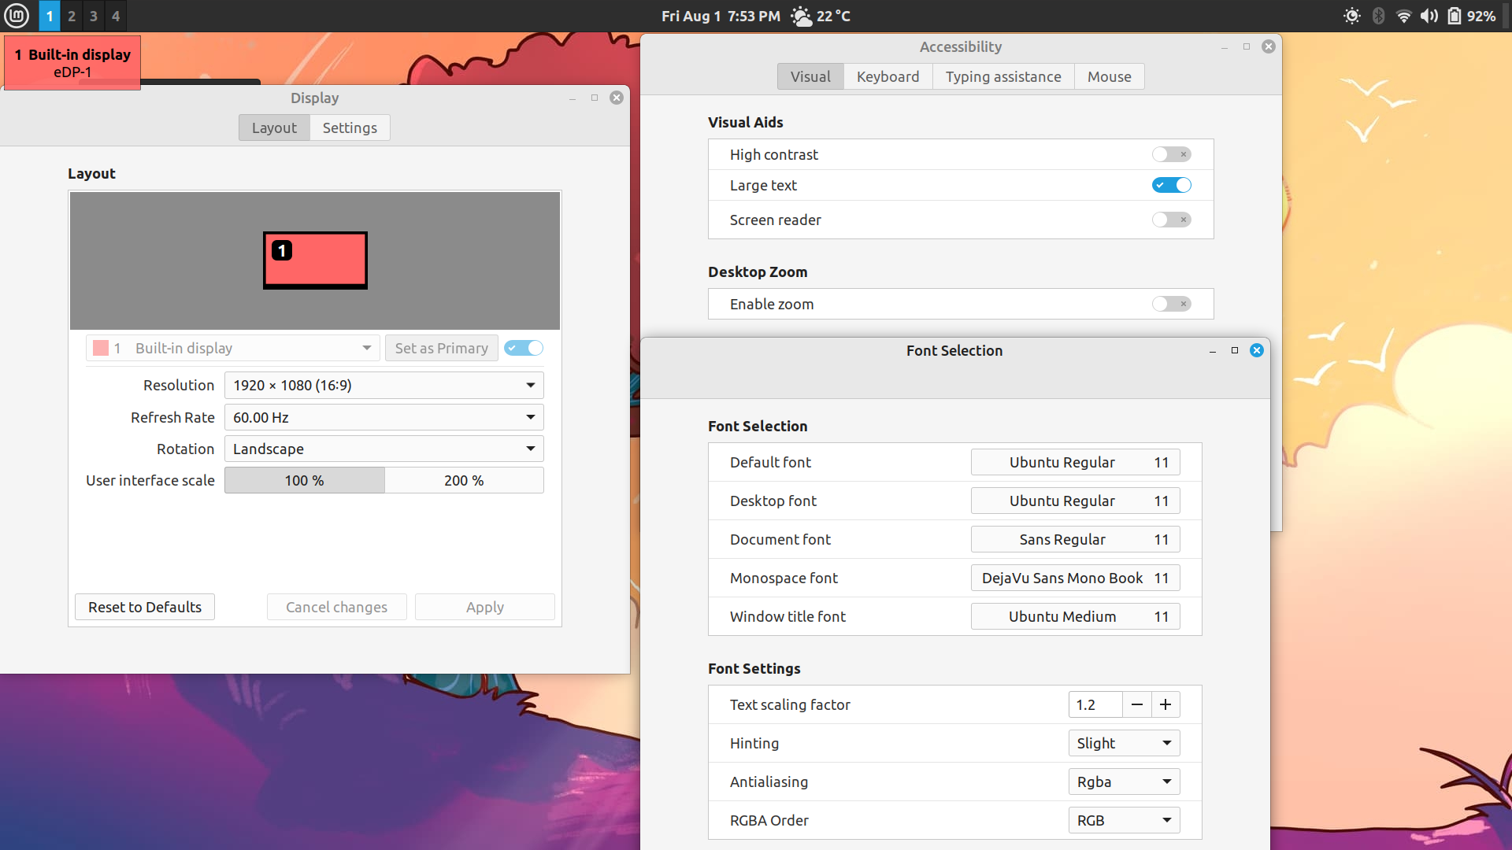1512x850 pixels.
Task: Click the volume speaker icon
Action: coord(1429,16)
